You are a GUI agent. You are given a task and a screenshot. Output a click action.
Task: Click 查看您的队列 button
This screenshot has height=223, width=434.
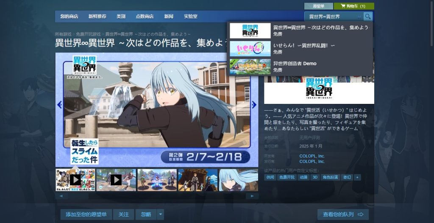343,215
